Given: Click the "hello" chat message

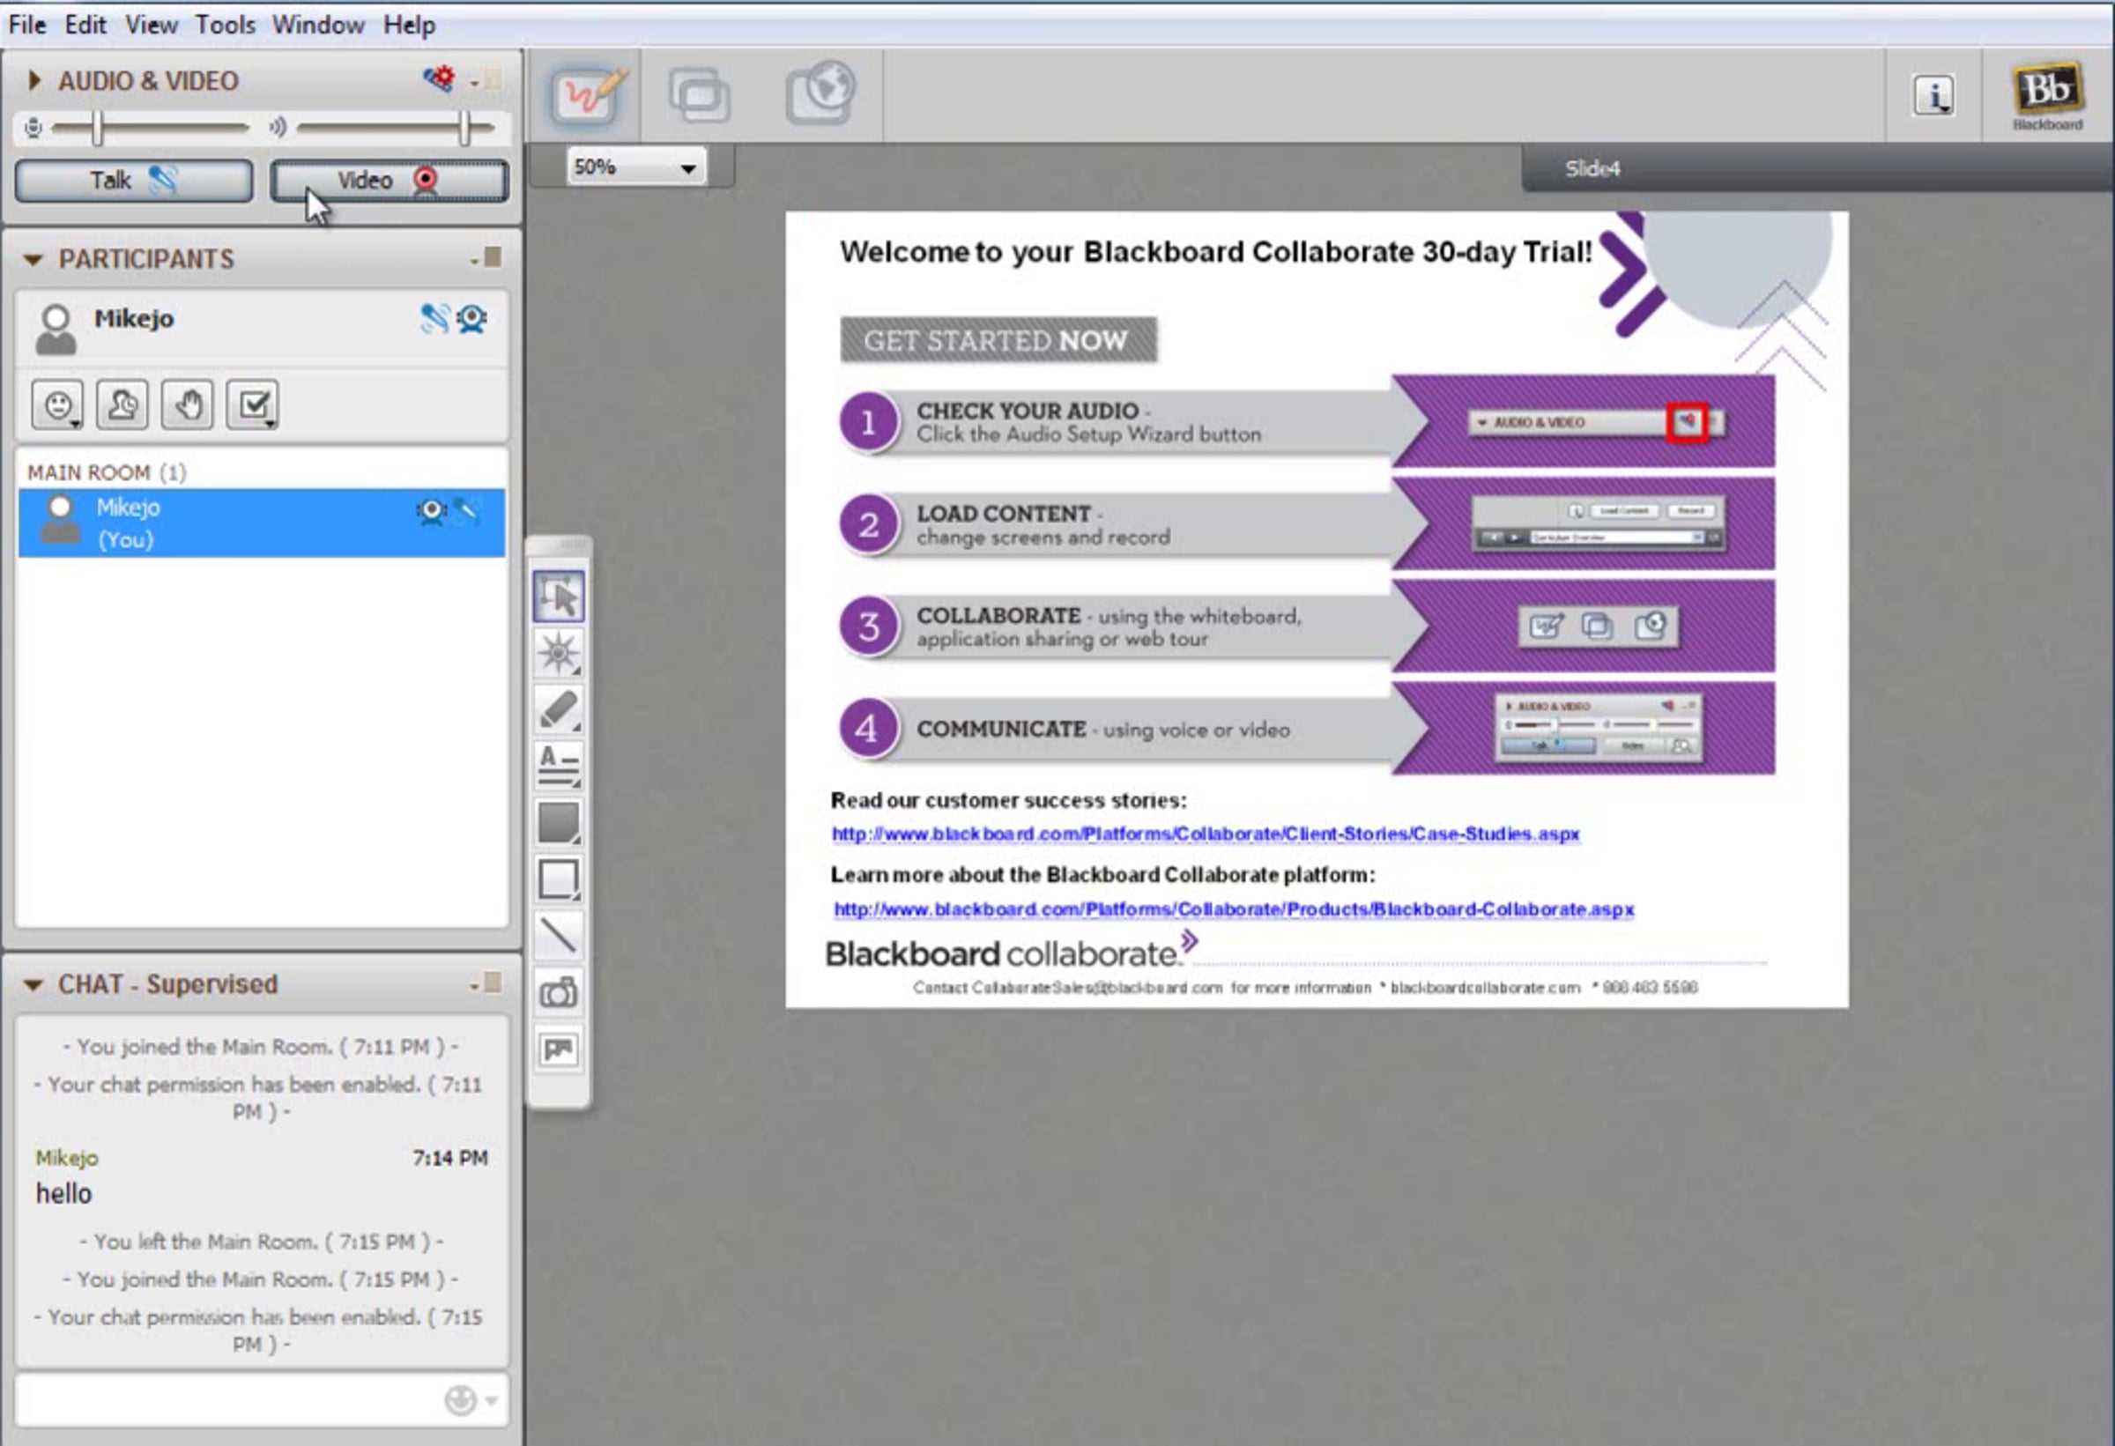Looking at the screenshot, I should coord(63,1194).
